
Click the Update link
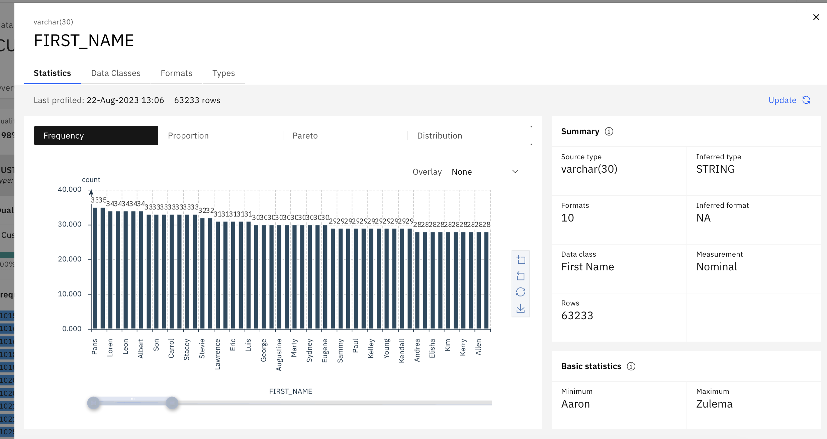[782, 100]
